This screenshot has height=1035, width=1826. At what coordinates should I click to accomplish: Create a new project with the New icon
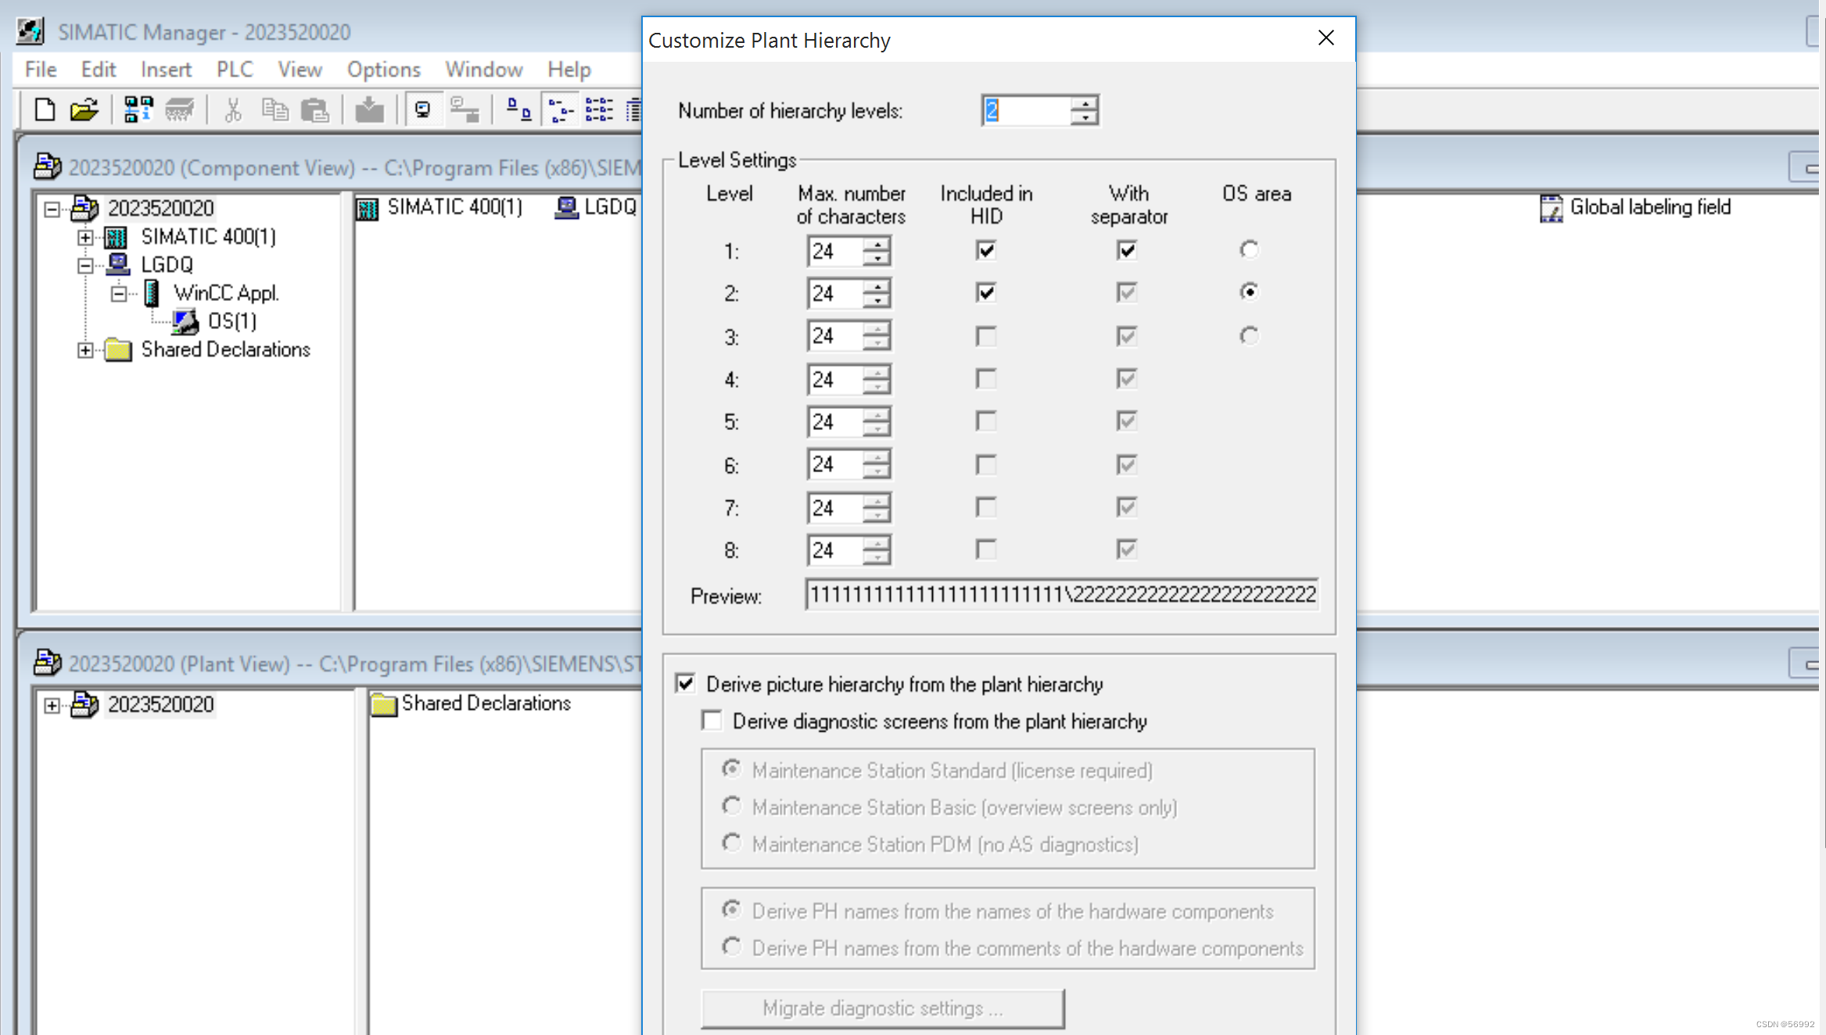43,109
